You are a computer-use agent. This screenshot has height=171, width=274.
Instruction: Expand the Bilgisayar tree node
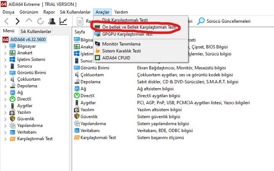(5, 47)
